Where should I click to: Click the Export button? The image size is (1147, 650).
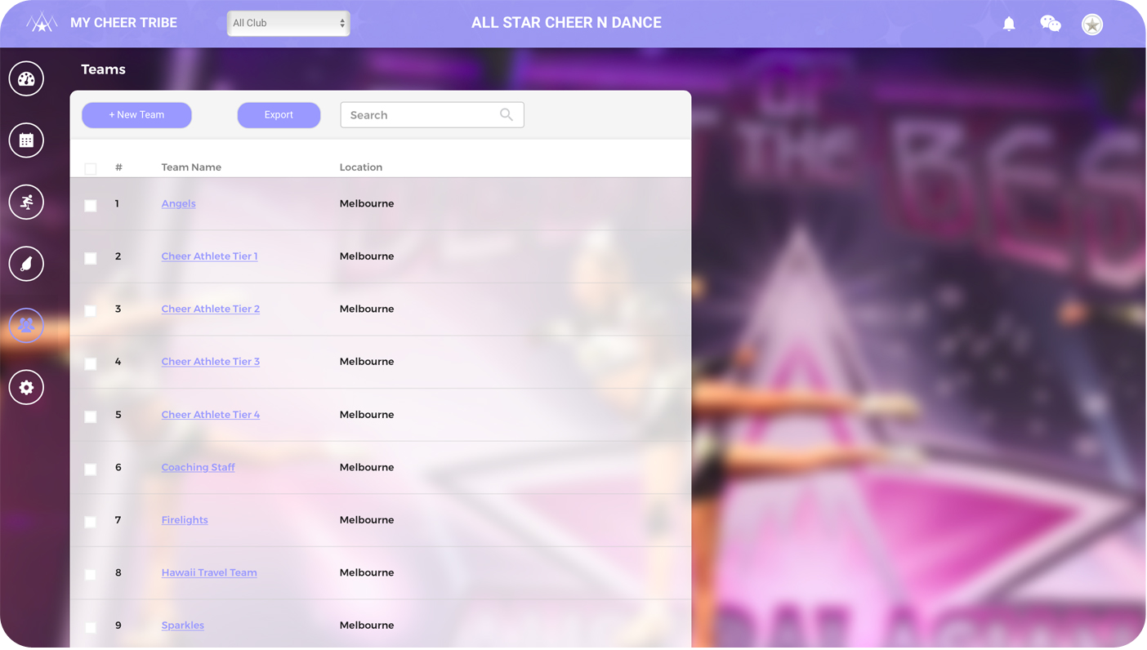pyautogui.click(x=279, y=115)
